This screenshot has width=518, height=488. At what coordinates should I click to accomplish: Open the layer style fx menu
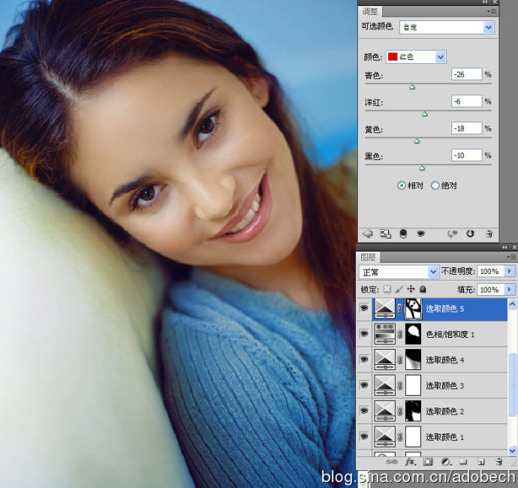coord(410,462)
